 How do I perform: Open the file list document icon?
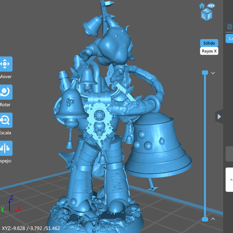click(230, 27)
